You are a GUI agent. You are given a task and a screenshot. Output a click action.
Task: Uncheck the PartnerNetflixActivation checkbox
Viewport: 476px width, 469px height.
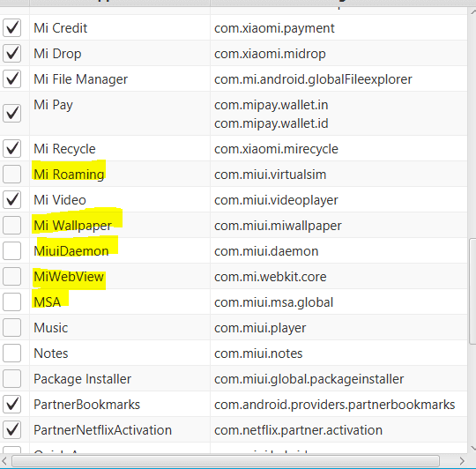[x=11, y=430]
